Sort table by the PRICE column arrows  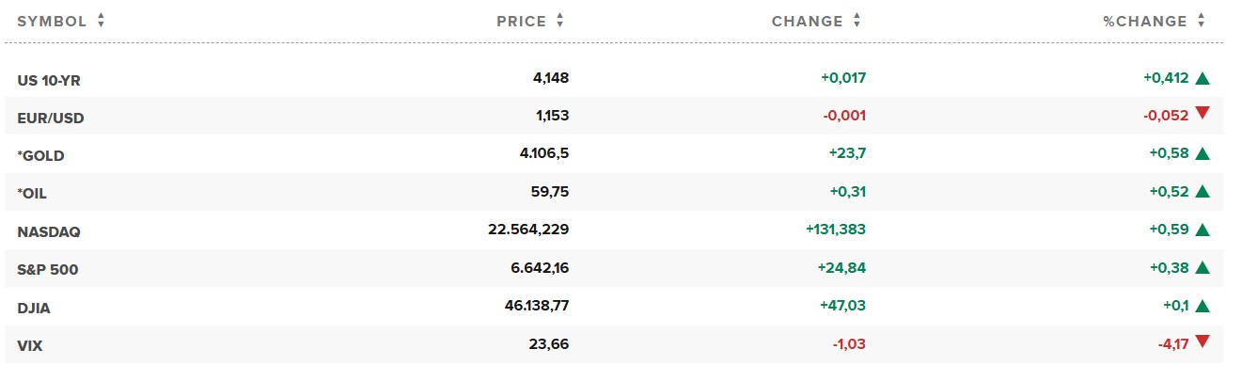(560, 21)
